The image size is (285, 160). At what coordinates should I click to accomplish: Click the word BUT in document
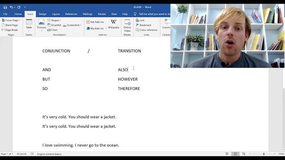tap(46, 79)
